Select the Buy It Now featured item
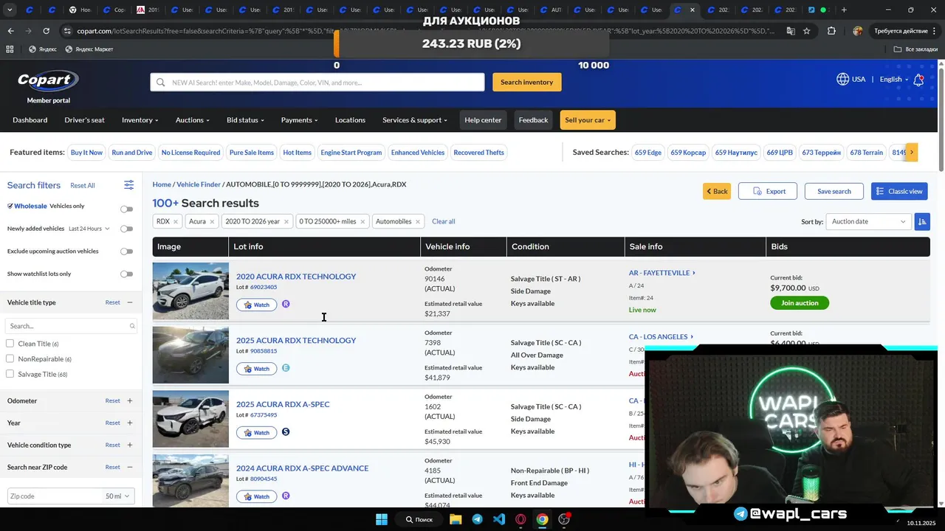The width and height of the screenshot is (945, 531). point(86,153)
